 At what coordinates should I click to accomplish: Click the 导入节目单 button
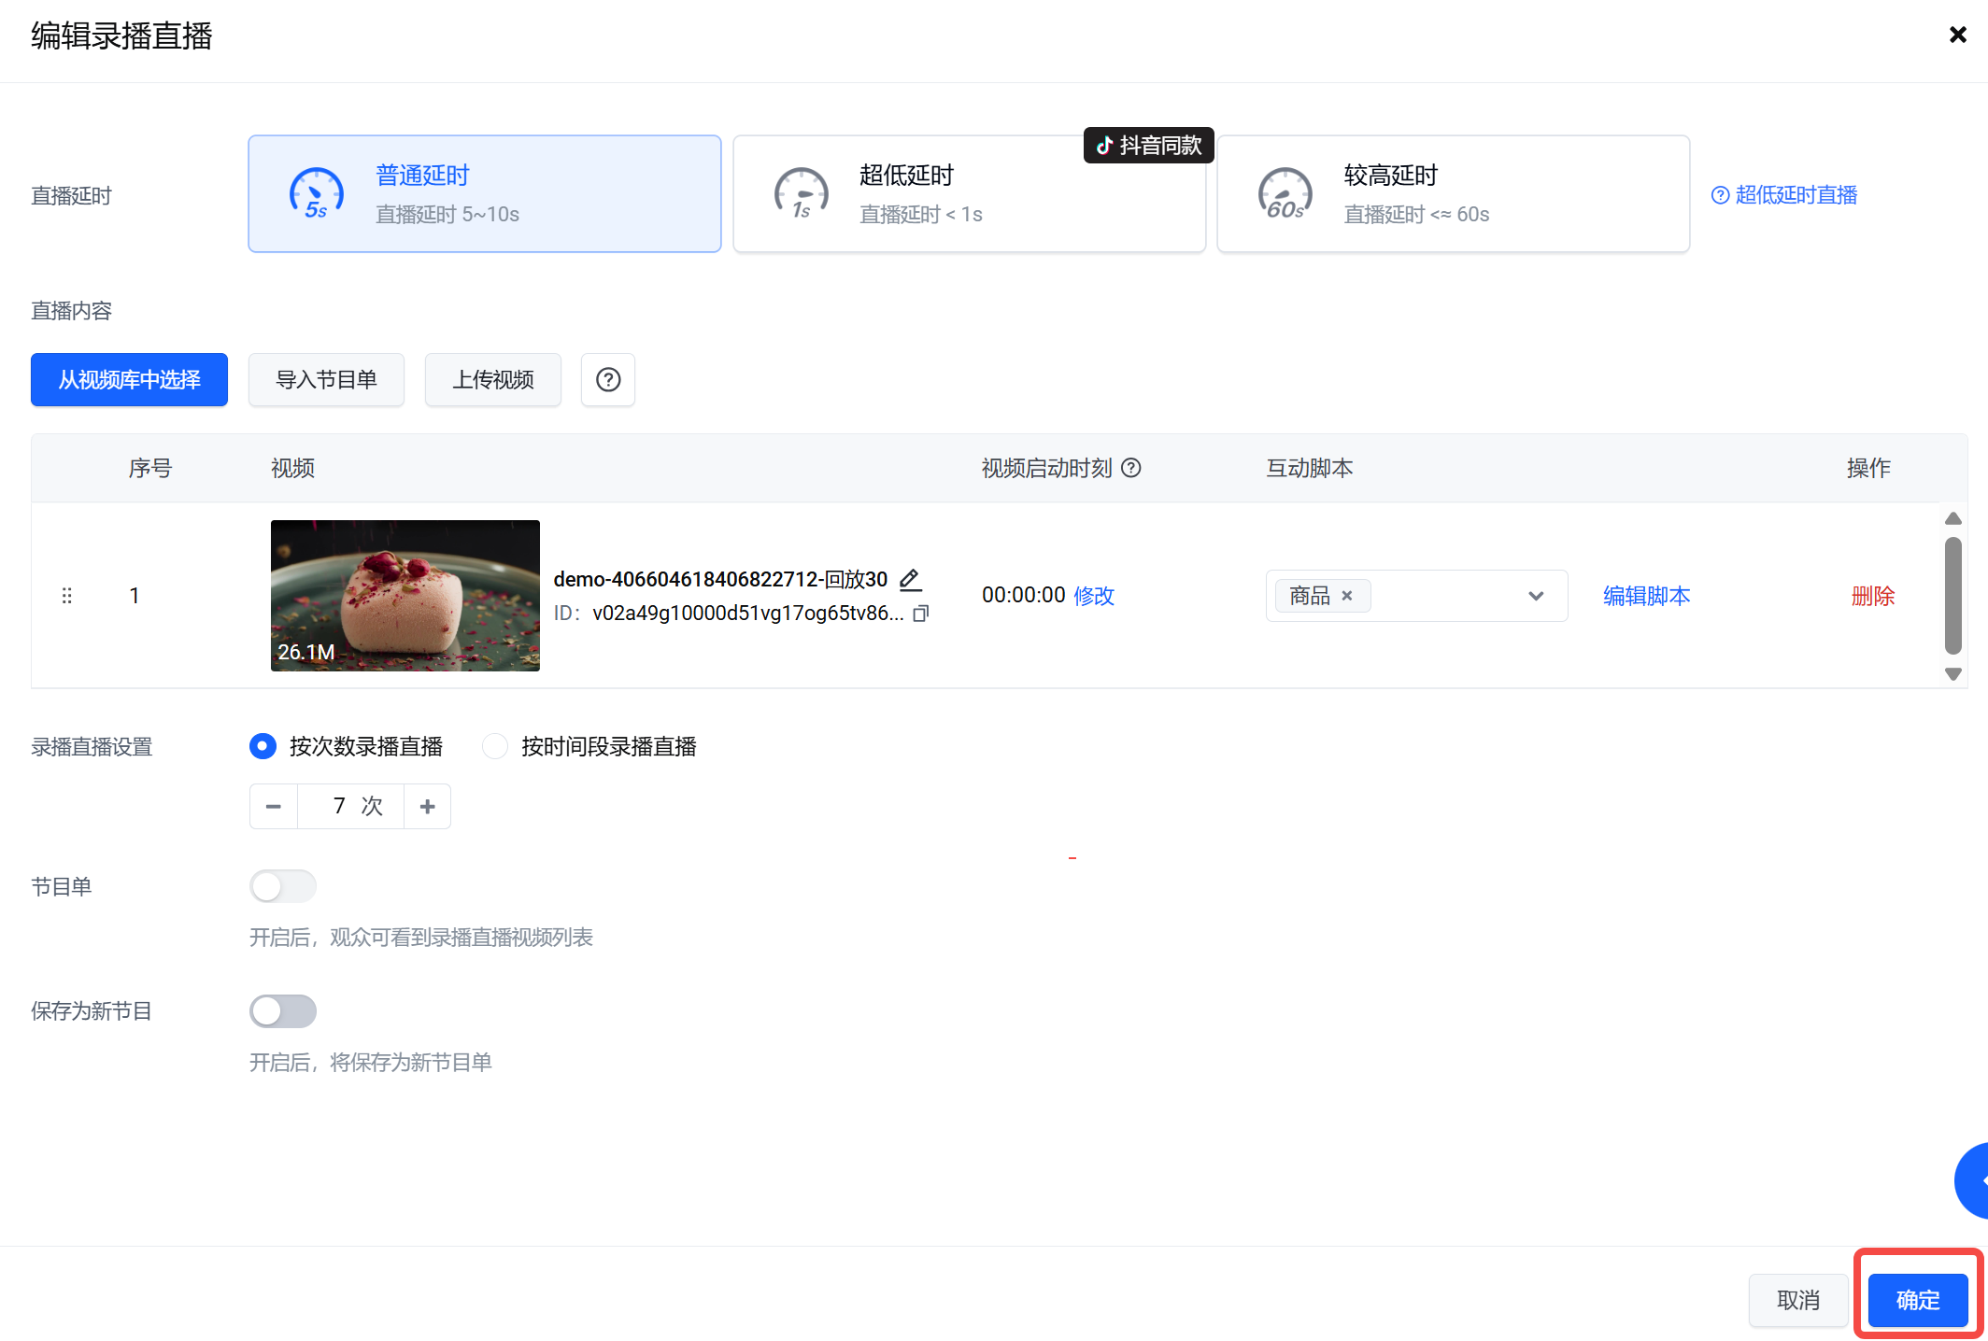point(326,380)
